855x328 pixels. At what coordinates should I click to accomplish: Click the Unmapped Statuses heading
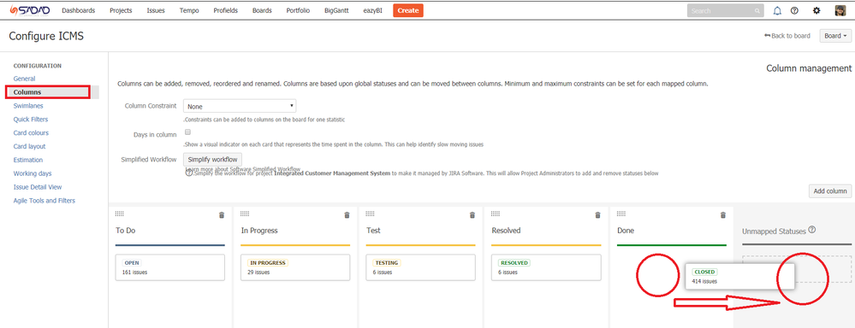tap(774, 231)
